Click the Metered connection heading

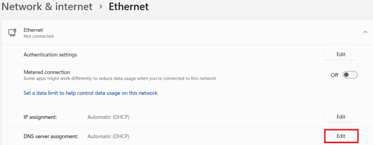tap(47, 72)
